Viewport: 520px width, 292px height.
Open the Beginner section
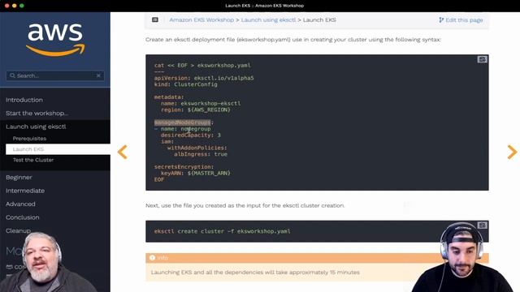[19, 178]
